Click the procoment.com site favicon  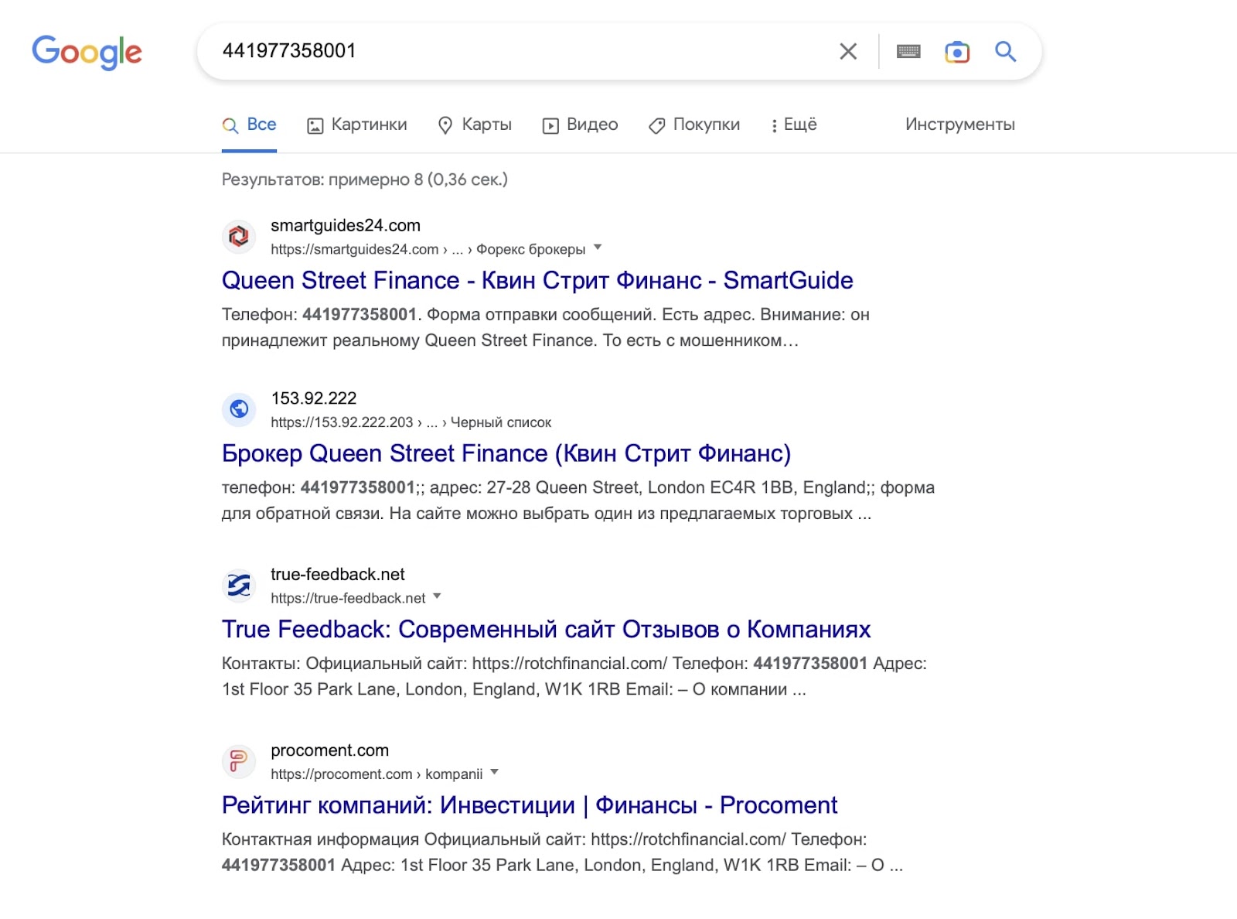239,760
